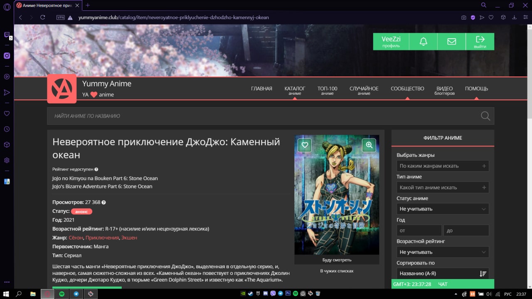Open browsing history clock icon in sidebar

coord(7,129)
